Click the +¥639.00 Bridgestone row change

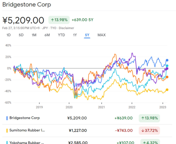pyautogui.click(x=124, y=118)
